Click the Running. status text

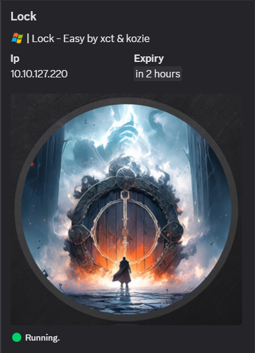(42, 338)
